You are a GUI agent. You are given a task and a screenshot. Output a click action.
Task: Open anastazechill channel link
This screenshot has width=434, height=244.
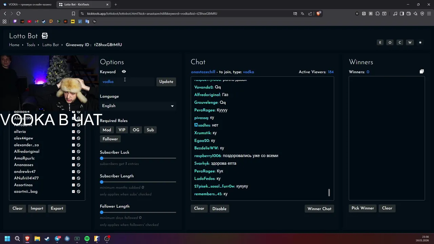click(203, 72)
